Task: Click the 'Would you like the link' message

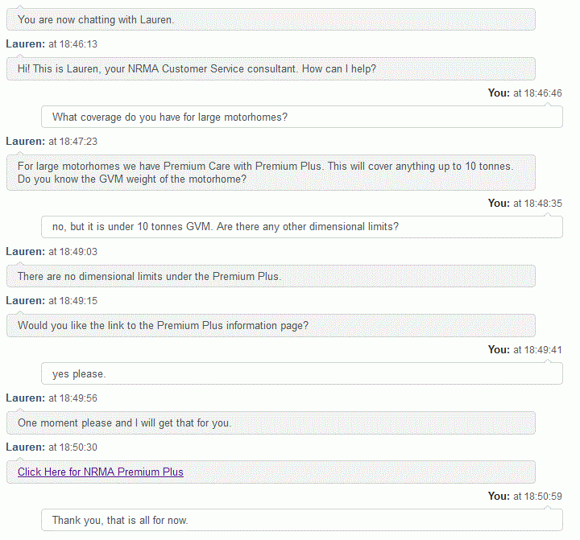Action: coord(271,325)
